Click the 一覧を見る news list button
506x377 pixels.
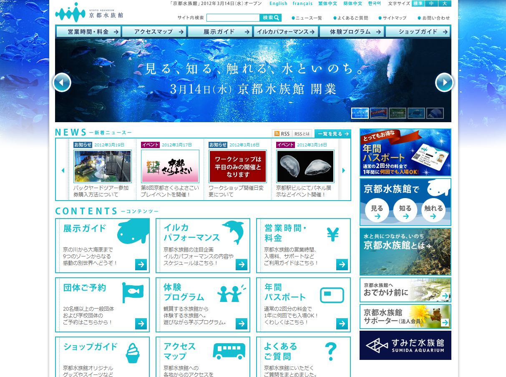click(x=332, y=134)
